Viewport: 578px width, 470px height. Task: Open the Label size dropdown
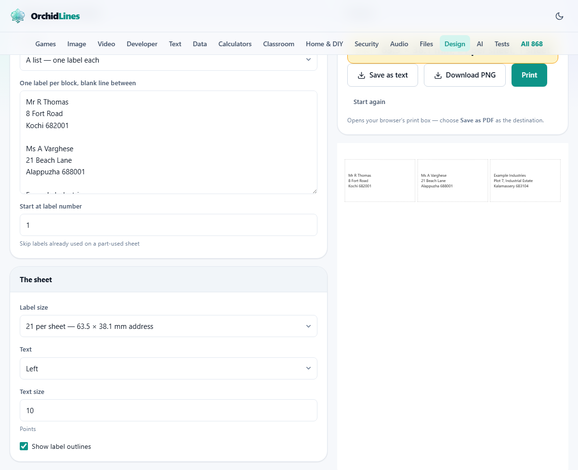169,326
